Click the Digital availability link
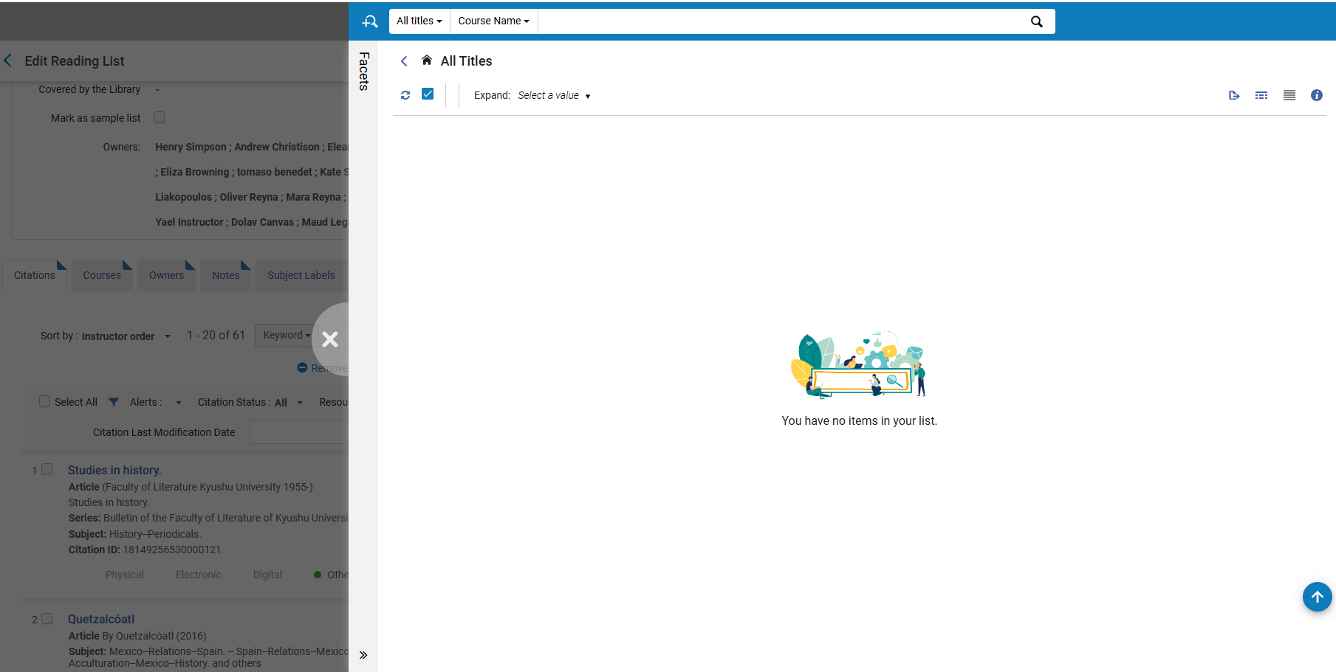This screenshot has width=1336, height=672. pos(267,575)
